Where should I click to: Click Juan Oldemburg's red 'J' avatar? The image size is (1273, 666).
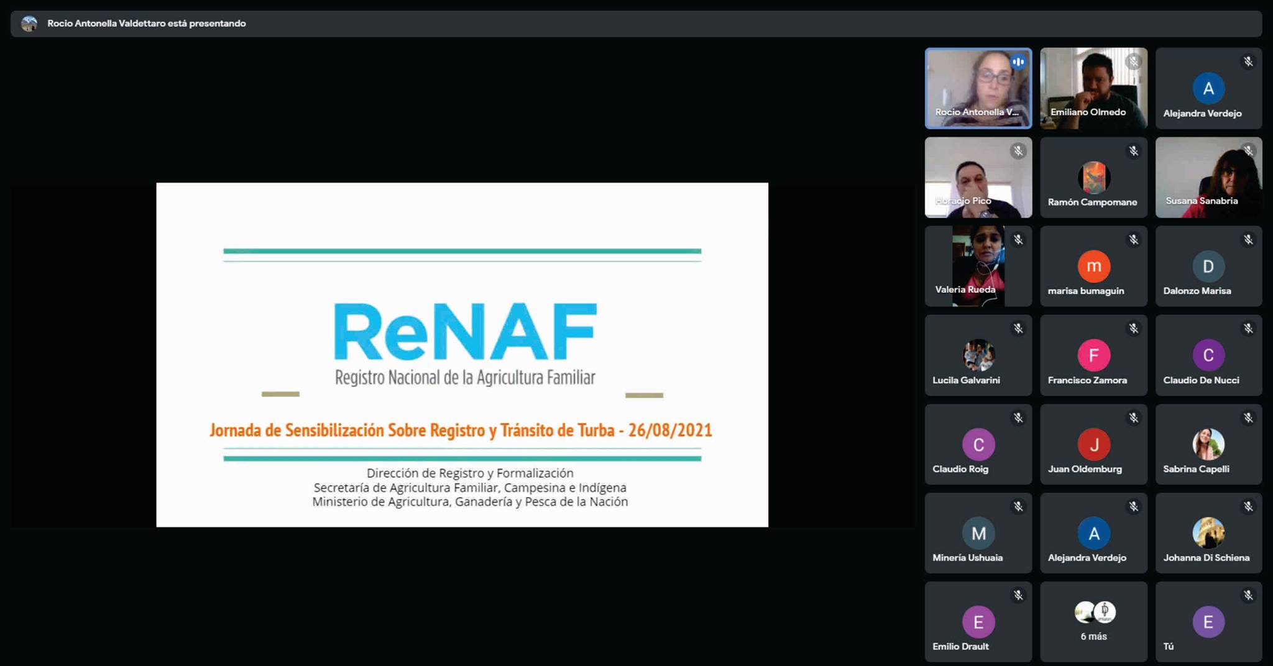tap(1094, 444)
